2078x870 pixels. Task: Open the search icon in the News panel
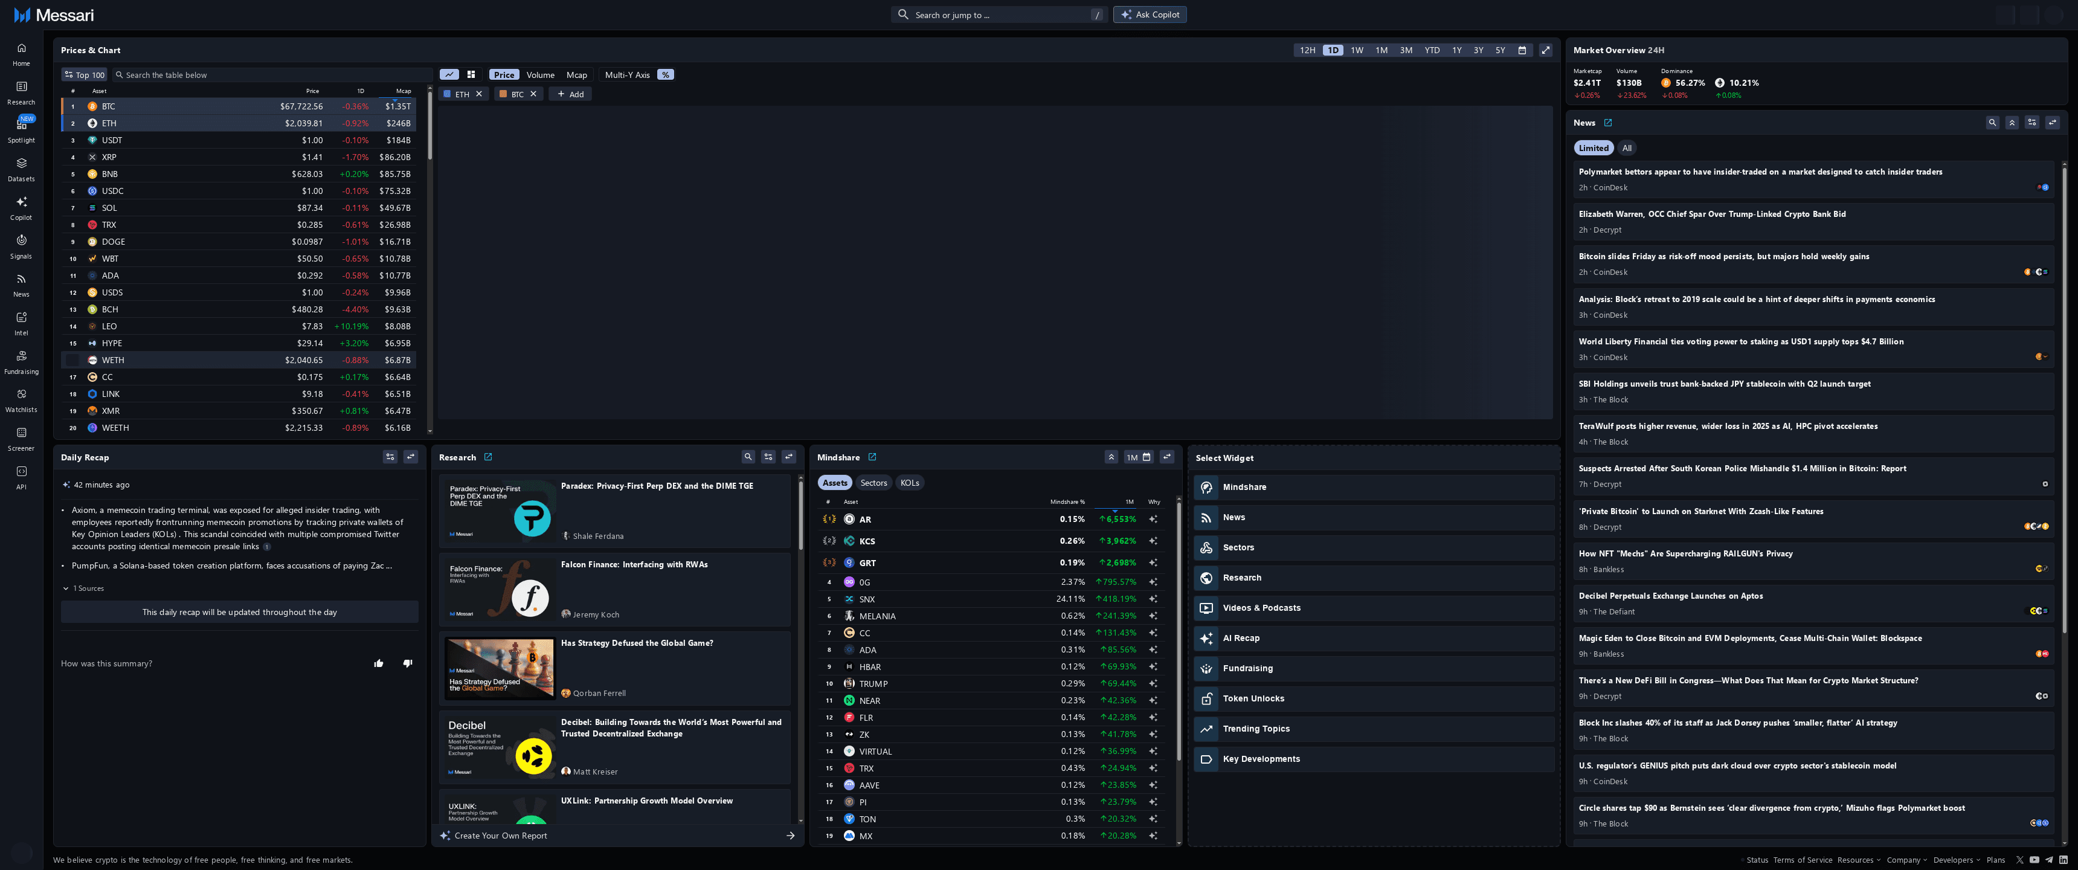coord(1992,122)
